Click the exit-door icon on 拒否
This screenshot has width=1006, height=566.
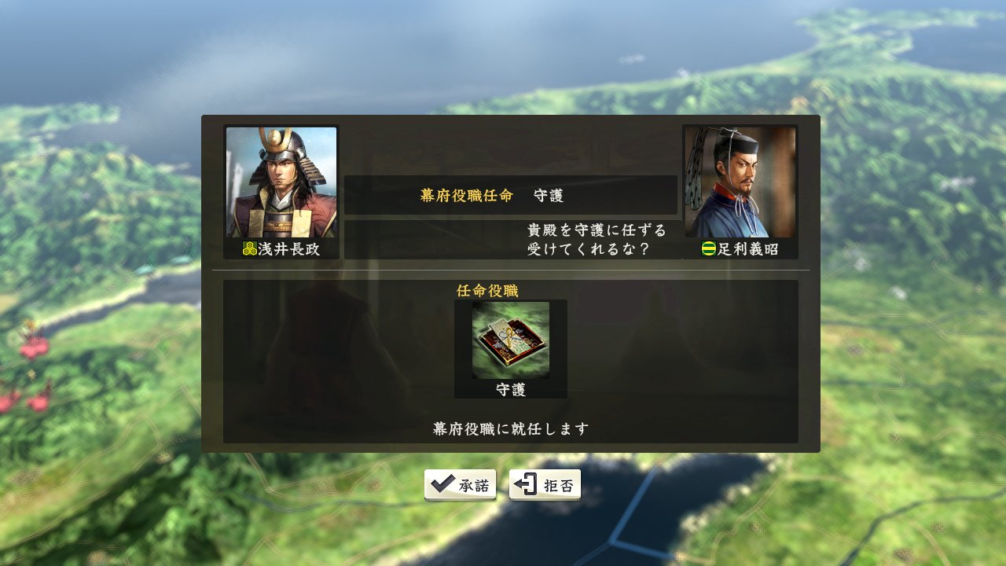[528, 484]
